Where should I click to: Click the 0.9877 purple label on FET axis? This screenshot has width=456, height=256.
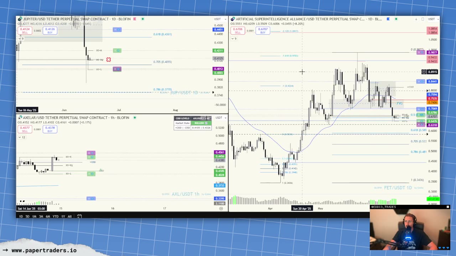(x=432, y=53)
